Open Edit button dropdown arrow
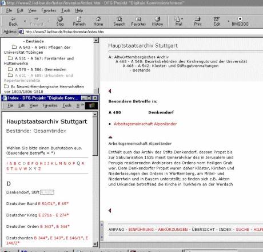This screenshot has height=252, width=263. click(229, 21)
